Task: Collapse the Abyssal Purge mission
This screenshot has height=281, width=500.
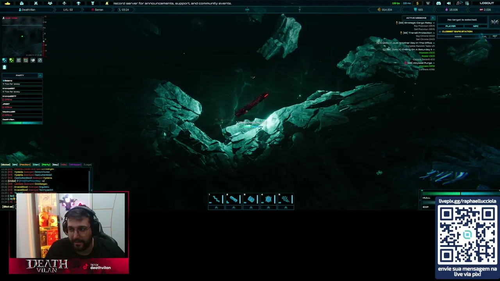Action: (434, 63)
